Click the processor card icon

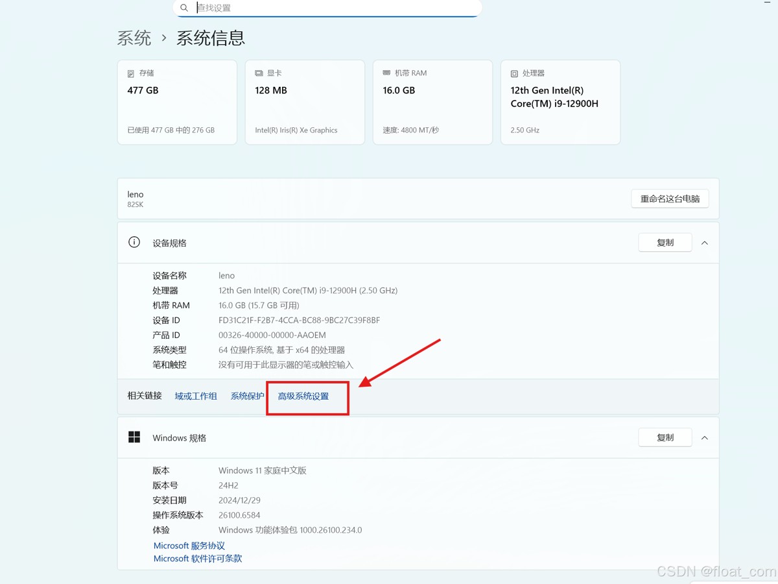(514, 74)
